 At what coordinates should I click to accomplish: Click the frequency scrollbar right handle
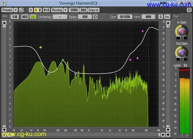(x=159, y=135)
